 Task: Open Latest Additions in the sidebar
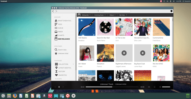tap(63, 68)
